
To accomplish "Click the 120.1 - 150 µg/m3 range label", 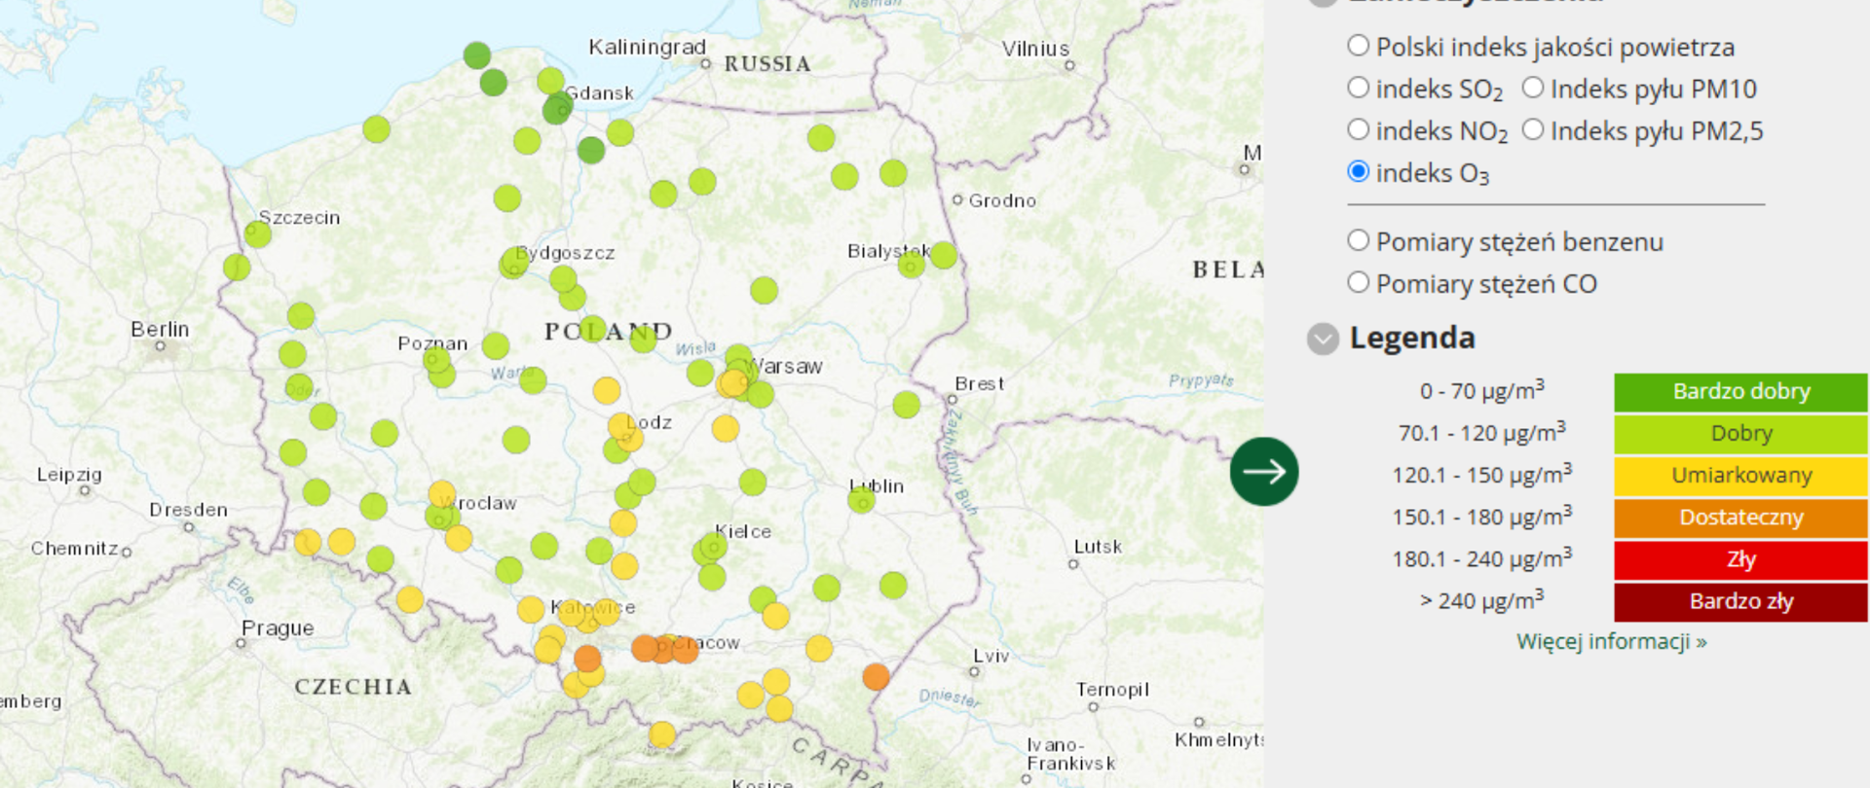I will (1481, 474).
